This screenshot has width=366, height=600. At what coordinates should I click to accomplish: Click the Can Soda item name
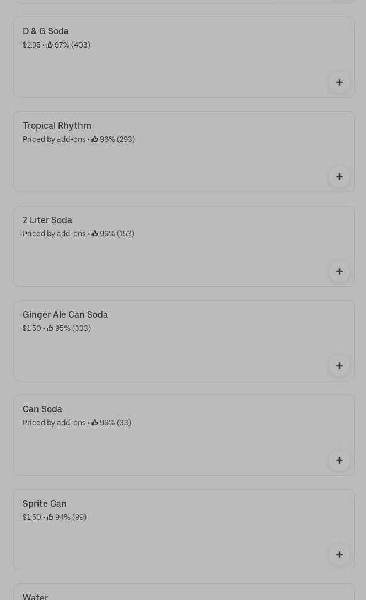[42, 409]
